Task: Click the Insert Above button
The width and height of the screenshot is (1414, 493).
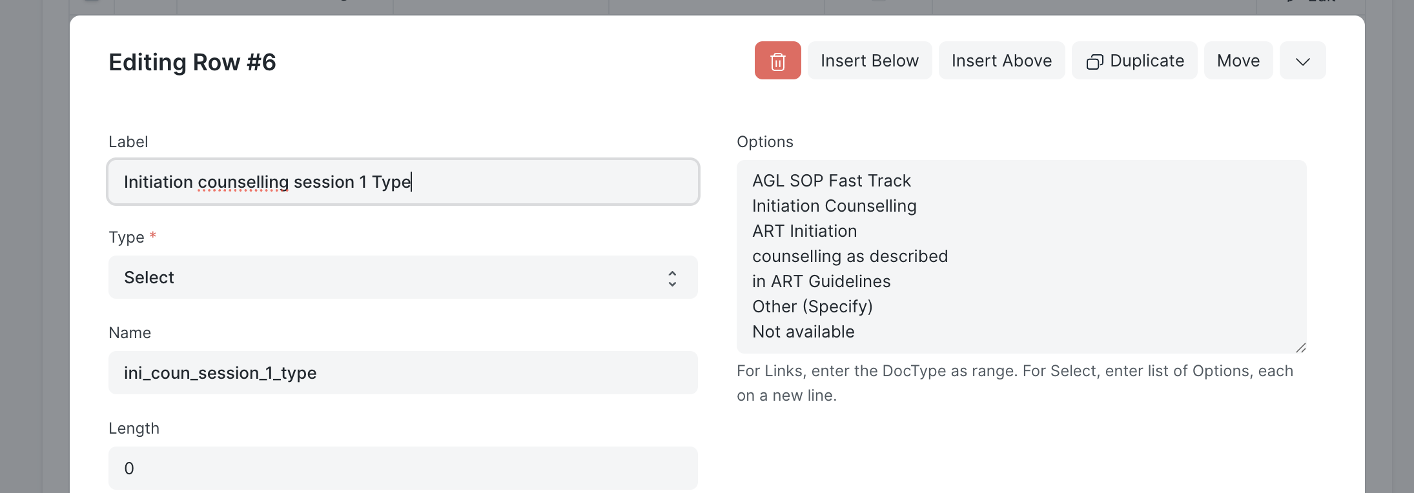Action: point(1001,61)
